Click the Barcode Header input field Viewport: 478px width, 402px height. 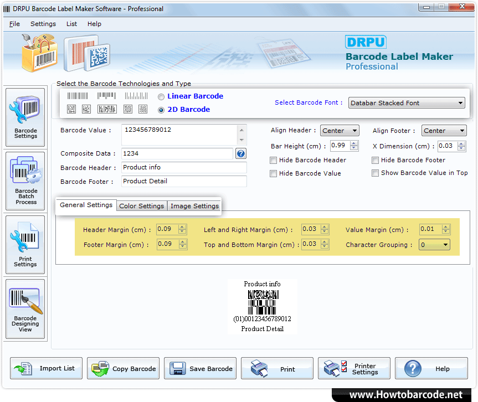(184, 168)
